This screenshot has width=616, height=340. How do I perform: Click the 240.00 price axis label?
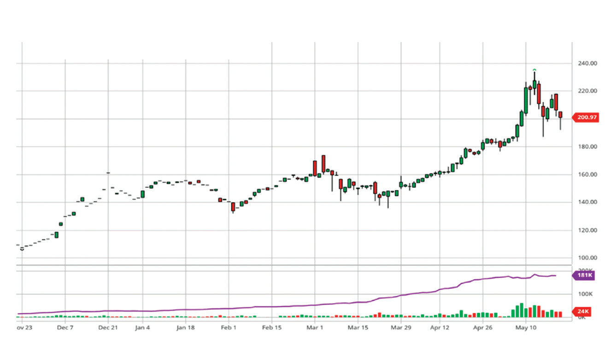pos(587,63)
